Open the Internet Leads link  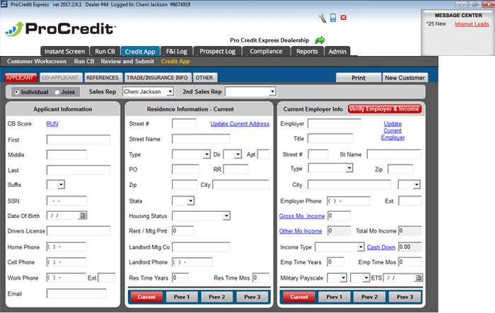pos(472,24)
